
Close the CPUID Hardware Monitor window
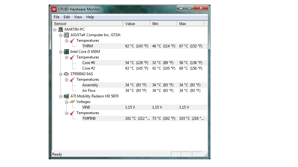tap(201, 8)
